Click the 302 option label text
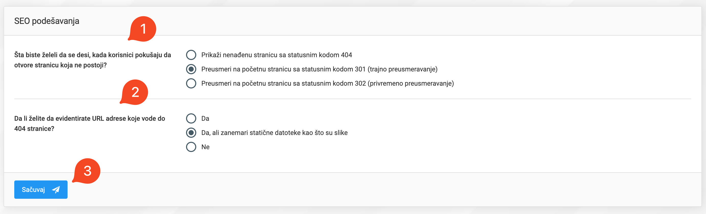 click(328, 84)
